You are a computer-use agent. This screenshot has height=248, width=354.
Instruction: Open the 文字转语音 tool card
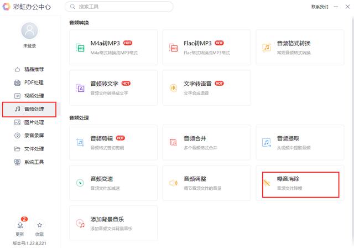(x=206, y=88)
